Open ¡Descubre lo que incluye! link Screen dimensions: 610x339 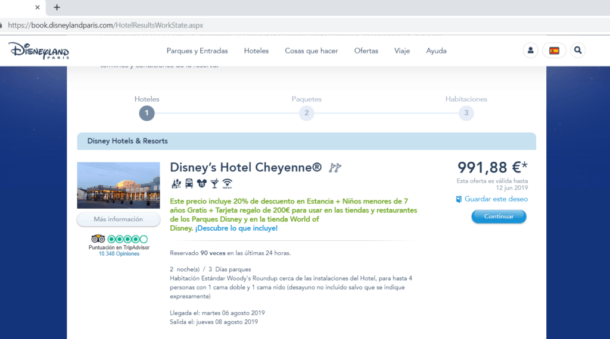[x=236, y=228]
